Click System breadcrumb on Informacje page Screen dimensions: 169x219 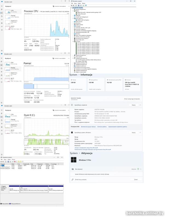click(x=73, y=75)
